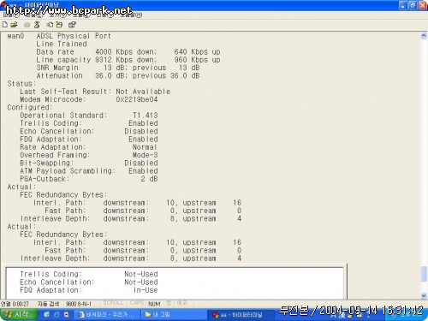Click the 'Not Available' self-test result

(143, 92)
